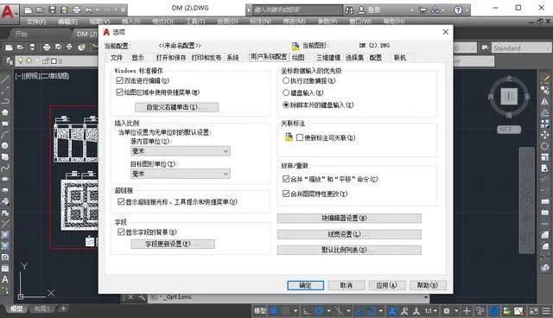The height and width of the screenshot is (318, 553).
Task: Click the Plot printer icon in quick access toolbar
Action: tap(77, 10)
